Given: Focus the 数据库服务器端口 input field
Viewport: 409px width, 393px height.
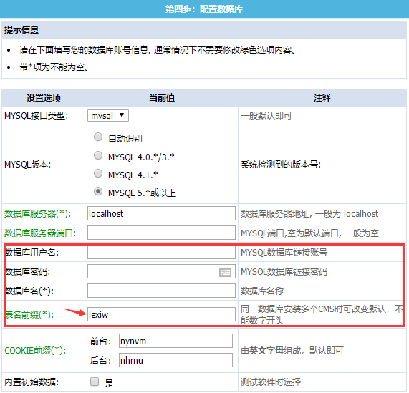Looking at the screenshot, I should pos(161,233).
